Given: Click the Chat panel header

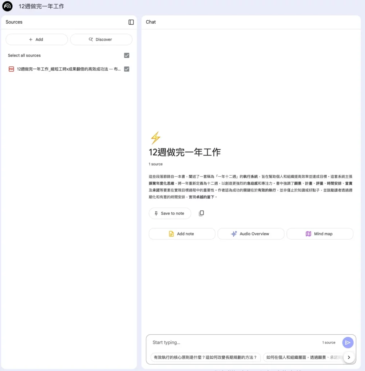Looking at the screenshot, I should [151, 22].
